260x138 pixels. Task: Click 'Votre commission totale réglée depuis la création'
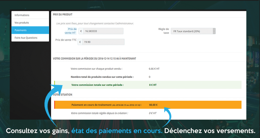100,113
